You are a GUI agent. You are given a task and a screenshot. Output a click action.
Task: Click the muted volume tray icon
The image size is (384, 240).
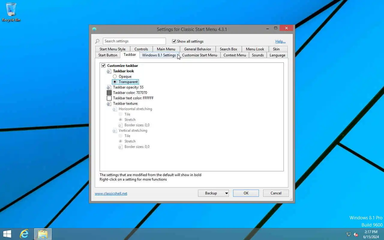(356, 234)
